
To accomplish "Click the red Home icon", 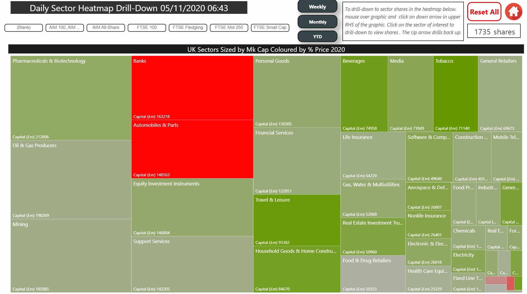I will (513, 12).
